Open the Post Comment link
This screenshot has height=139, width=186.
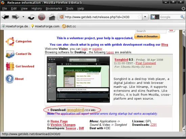(146, 63)
